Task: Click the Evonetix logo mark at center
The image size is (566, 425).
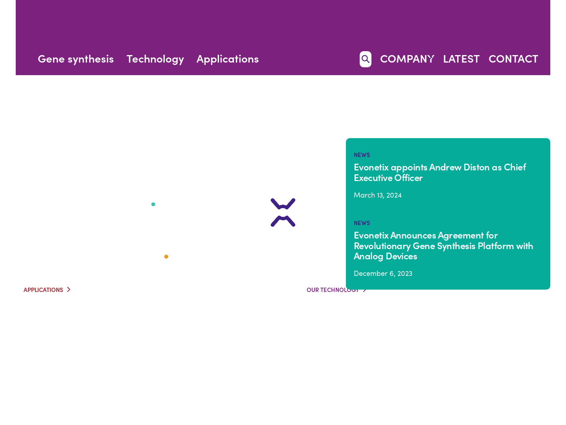Action: [283, 213]
